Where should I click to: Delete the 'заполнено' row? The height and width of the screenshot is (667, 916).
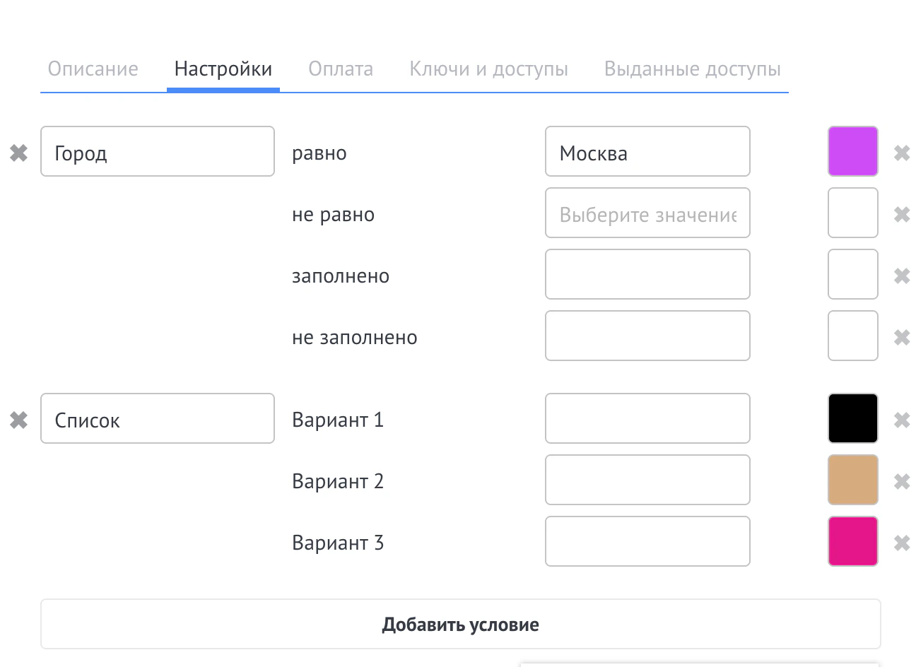coord(901,276)
